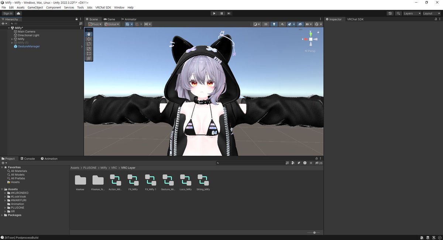This screenshot has height=240, width=443.
Task: Select the Transform tool in Scene
Action: 89,58
